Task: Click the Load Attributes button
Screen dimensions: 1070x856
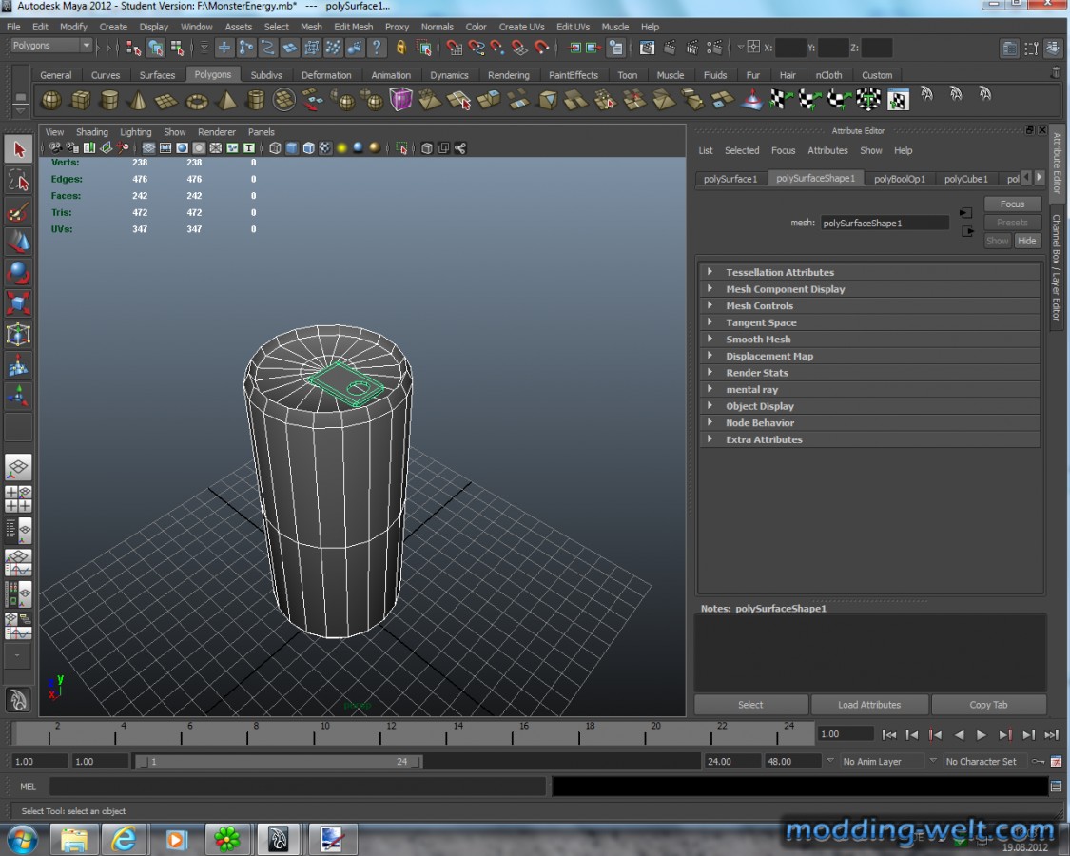Action: pyautogui.click(x=868, y=705)
